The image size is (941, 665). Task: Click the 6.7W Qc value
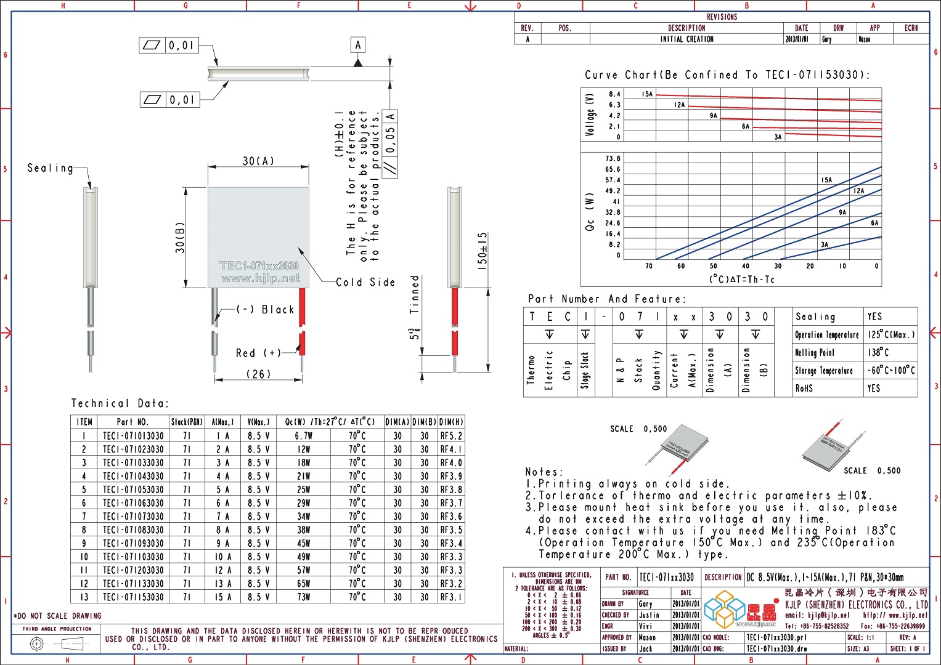pyautogui.click(x=304, y=436)
